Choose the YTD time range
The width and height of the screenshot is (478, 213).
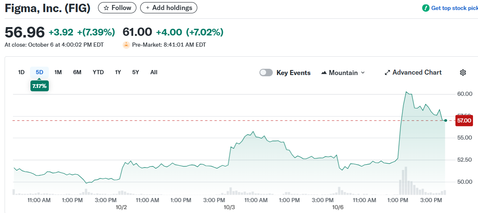(98, 72)
